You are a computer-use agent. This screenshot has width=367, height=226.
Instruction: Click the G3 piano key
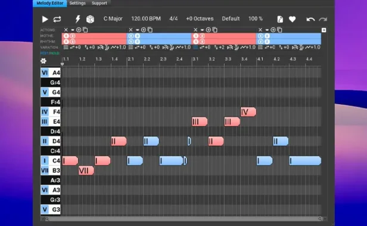click(x=51, y=209)
